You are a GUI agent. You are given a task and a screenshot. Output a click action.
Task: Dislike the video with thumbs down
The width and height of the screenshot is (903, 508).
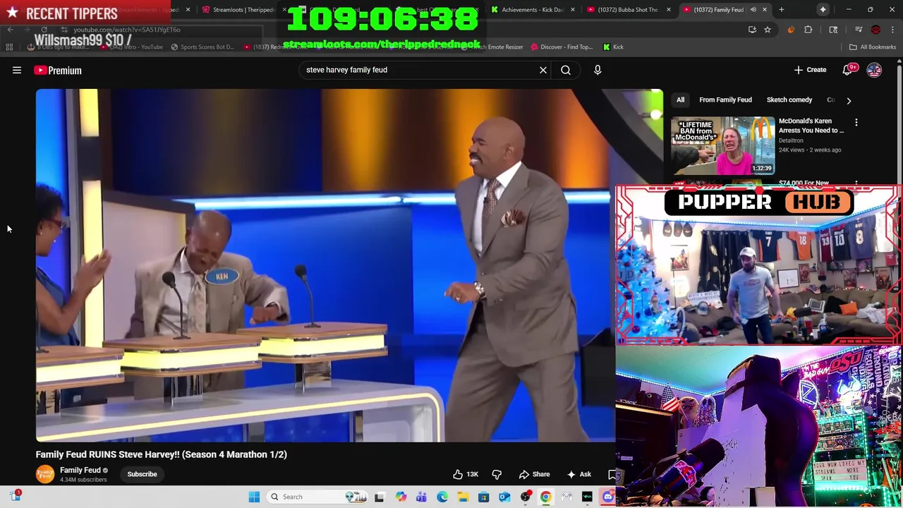click(x=497, y=474)
